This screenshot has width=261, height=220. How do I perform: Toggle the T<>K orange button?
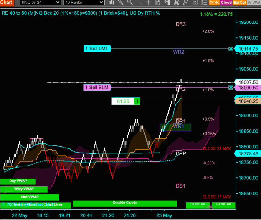(214, 3)
